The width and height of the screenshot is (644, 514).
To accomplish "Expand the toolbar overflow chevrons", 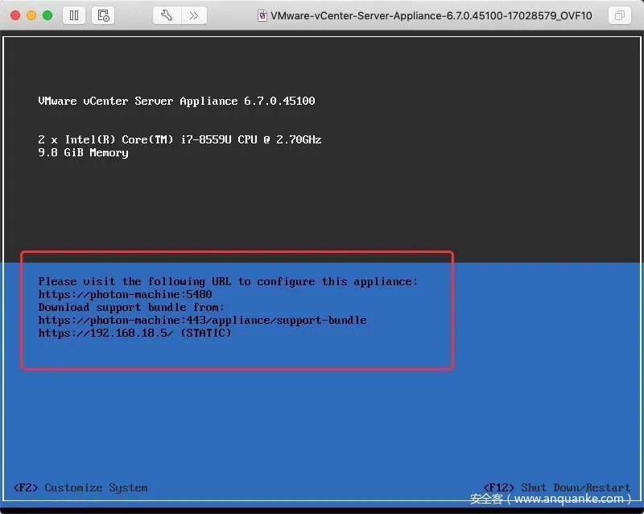I will coord(194,15).
